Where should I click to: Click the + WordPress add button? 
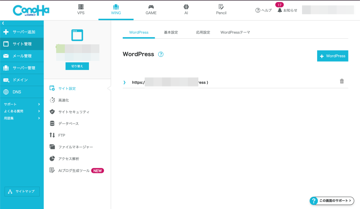[332, 56]
